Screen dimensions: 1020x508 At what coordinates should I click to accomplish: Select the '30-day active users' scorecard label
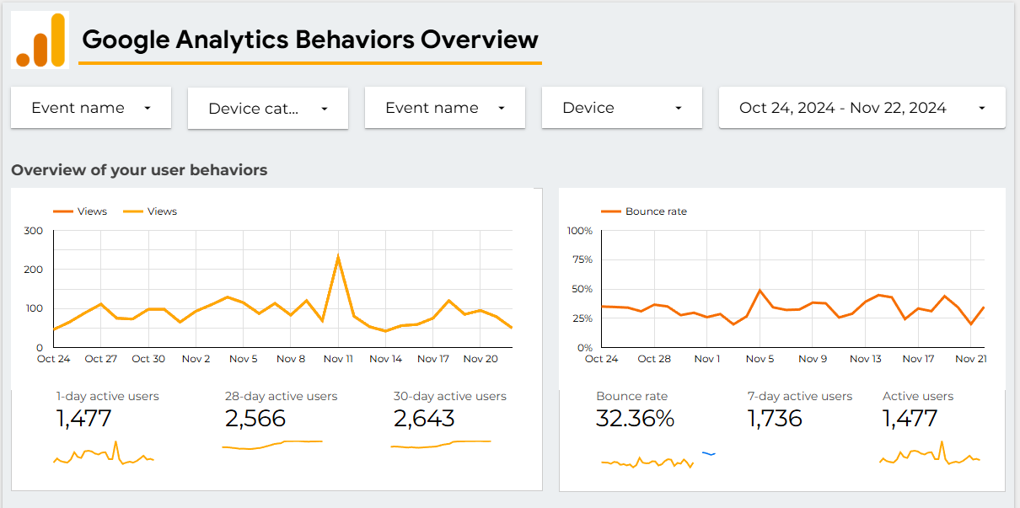point(450,396)
